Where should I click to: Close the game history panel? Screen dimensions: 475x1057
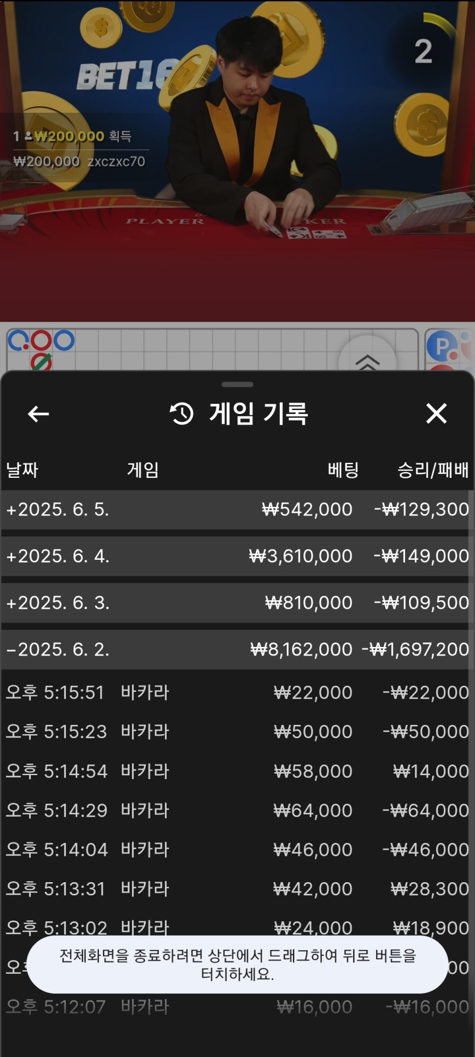[436, 413]
